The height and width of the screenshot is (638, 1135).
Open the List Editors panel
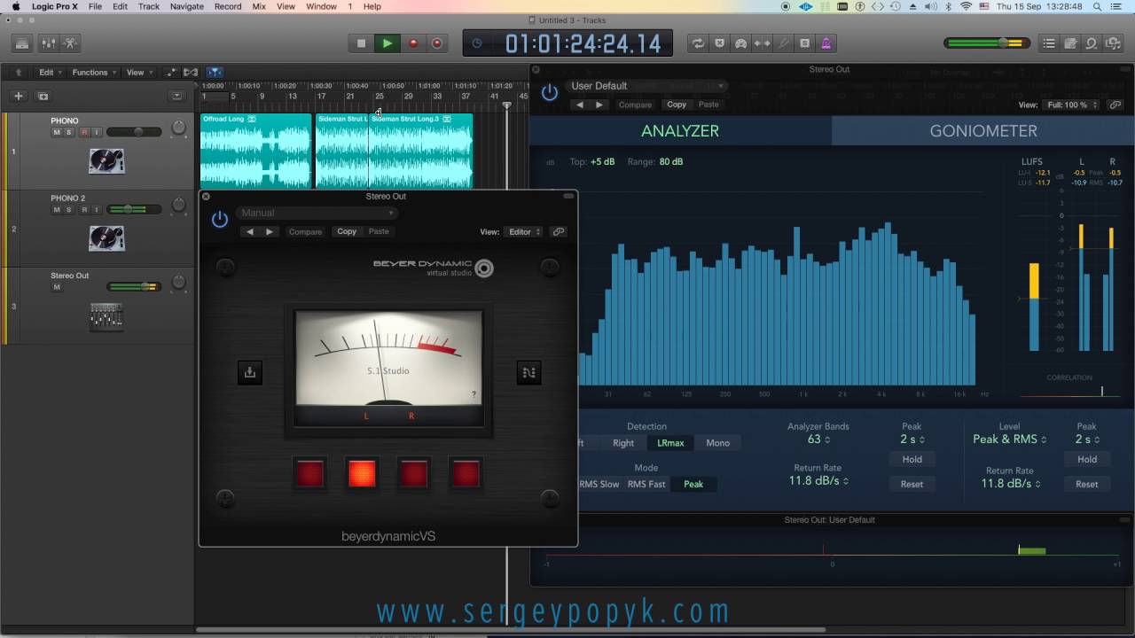click(1049, 43)
